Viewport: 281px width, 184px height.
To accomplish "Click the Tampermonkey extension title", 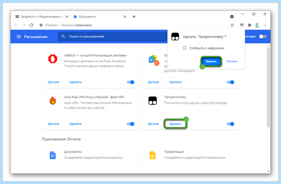I will (x=175, y=97).
